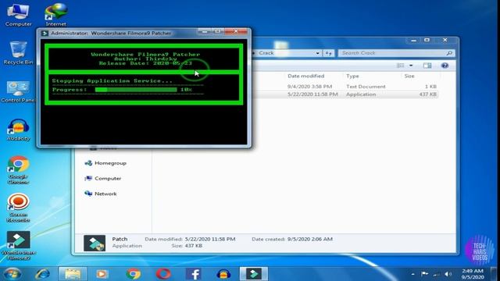Switch to the Filmora9 Patcher taskbar button

[x=254, y=274]
